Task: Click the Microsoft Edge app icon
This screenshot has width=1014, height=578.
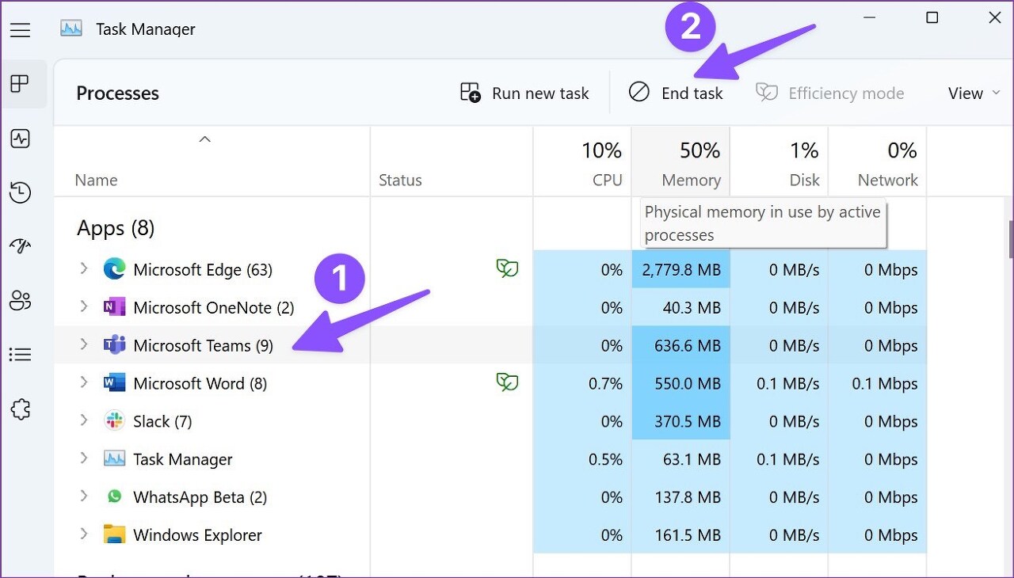Action: pyautogui.click(x=114, y=269)
